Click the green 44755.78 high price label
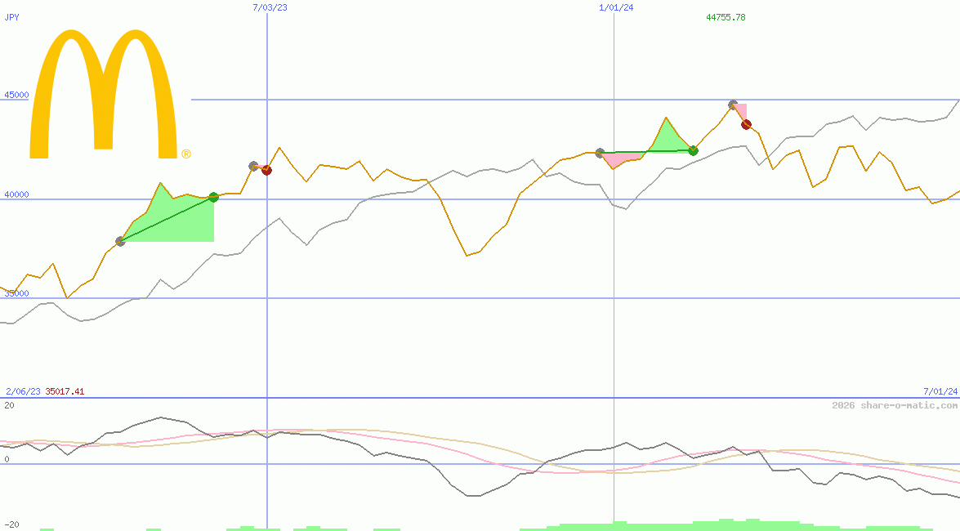960x531 pixels. (726, 17)
